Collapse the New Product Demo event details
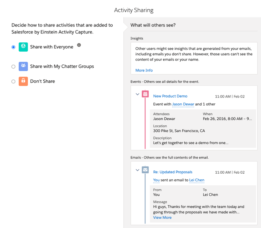 [138, 94]
